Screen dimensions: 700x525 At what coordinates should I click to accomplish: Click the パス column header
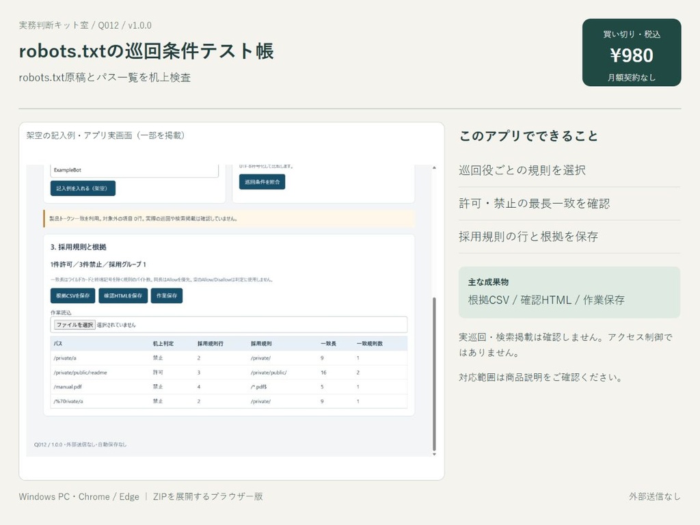tap(58, 344)
